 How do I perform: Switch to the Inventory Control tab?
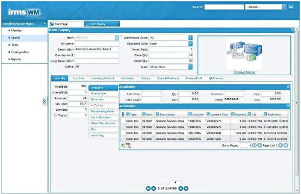[102, 78]
